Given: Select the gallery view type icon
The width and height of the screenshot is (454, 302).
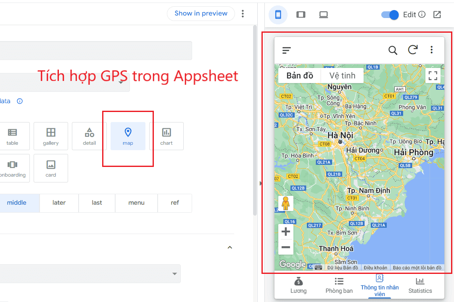Looking at the screenshot, I should (50, 136).
